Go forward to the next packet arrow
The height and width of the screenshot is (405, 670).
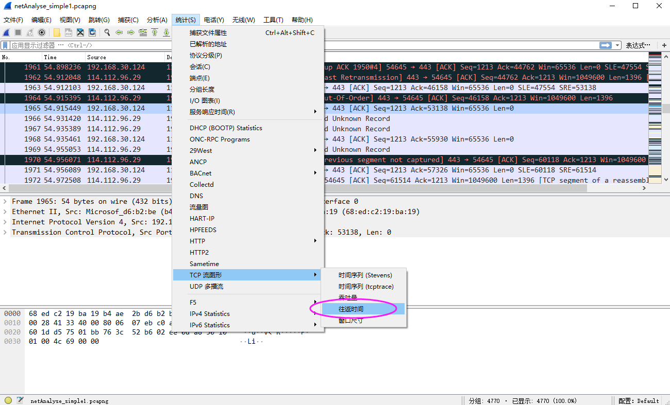131,32
